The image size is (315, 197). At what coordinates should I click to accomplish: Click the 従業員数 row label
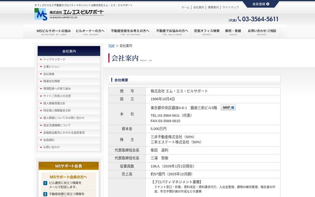pyautogui.click(x=127, y=166)
